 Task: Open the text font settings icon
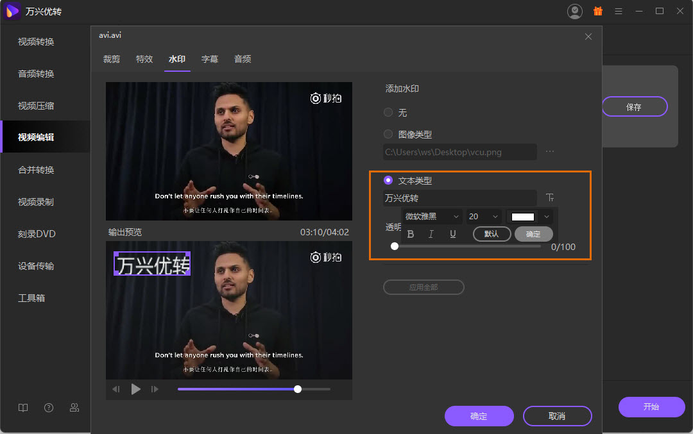(x=550, y=198)
